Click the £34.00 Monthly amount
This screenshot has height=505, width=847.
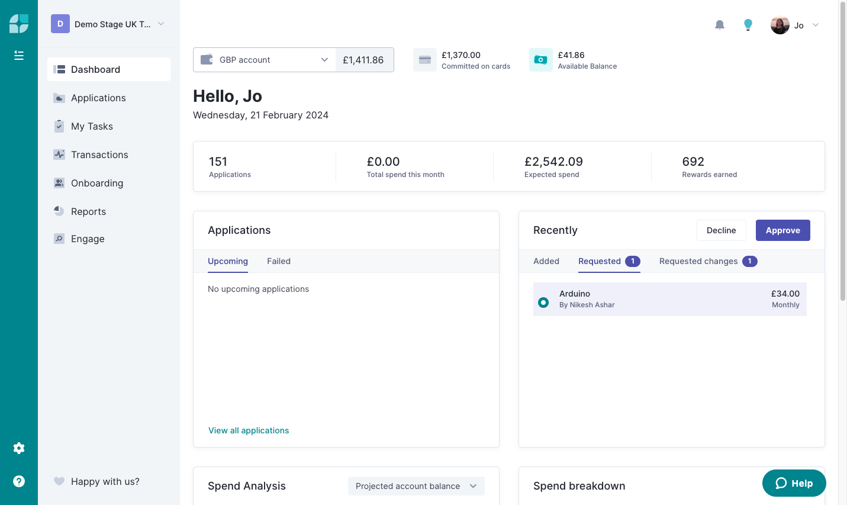pos(785,299)
